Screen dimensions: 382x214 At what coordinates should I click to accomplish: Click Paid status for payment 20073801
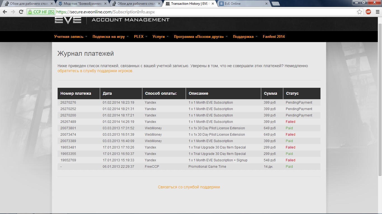pos(289,128)
